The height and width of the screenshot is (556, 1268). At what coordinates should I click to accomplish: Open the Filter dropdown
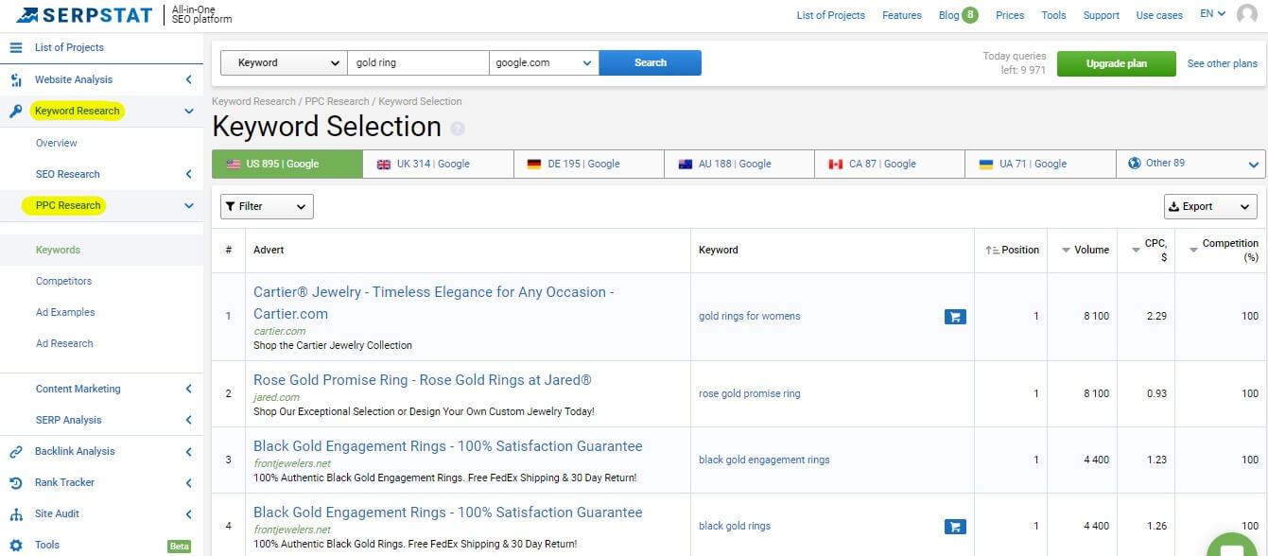(267, 206)
